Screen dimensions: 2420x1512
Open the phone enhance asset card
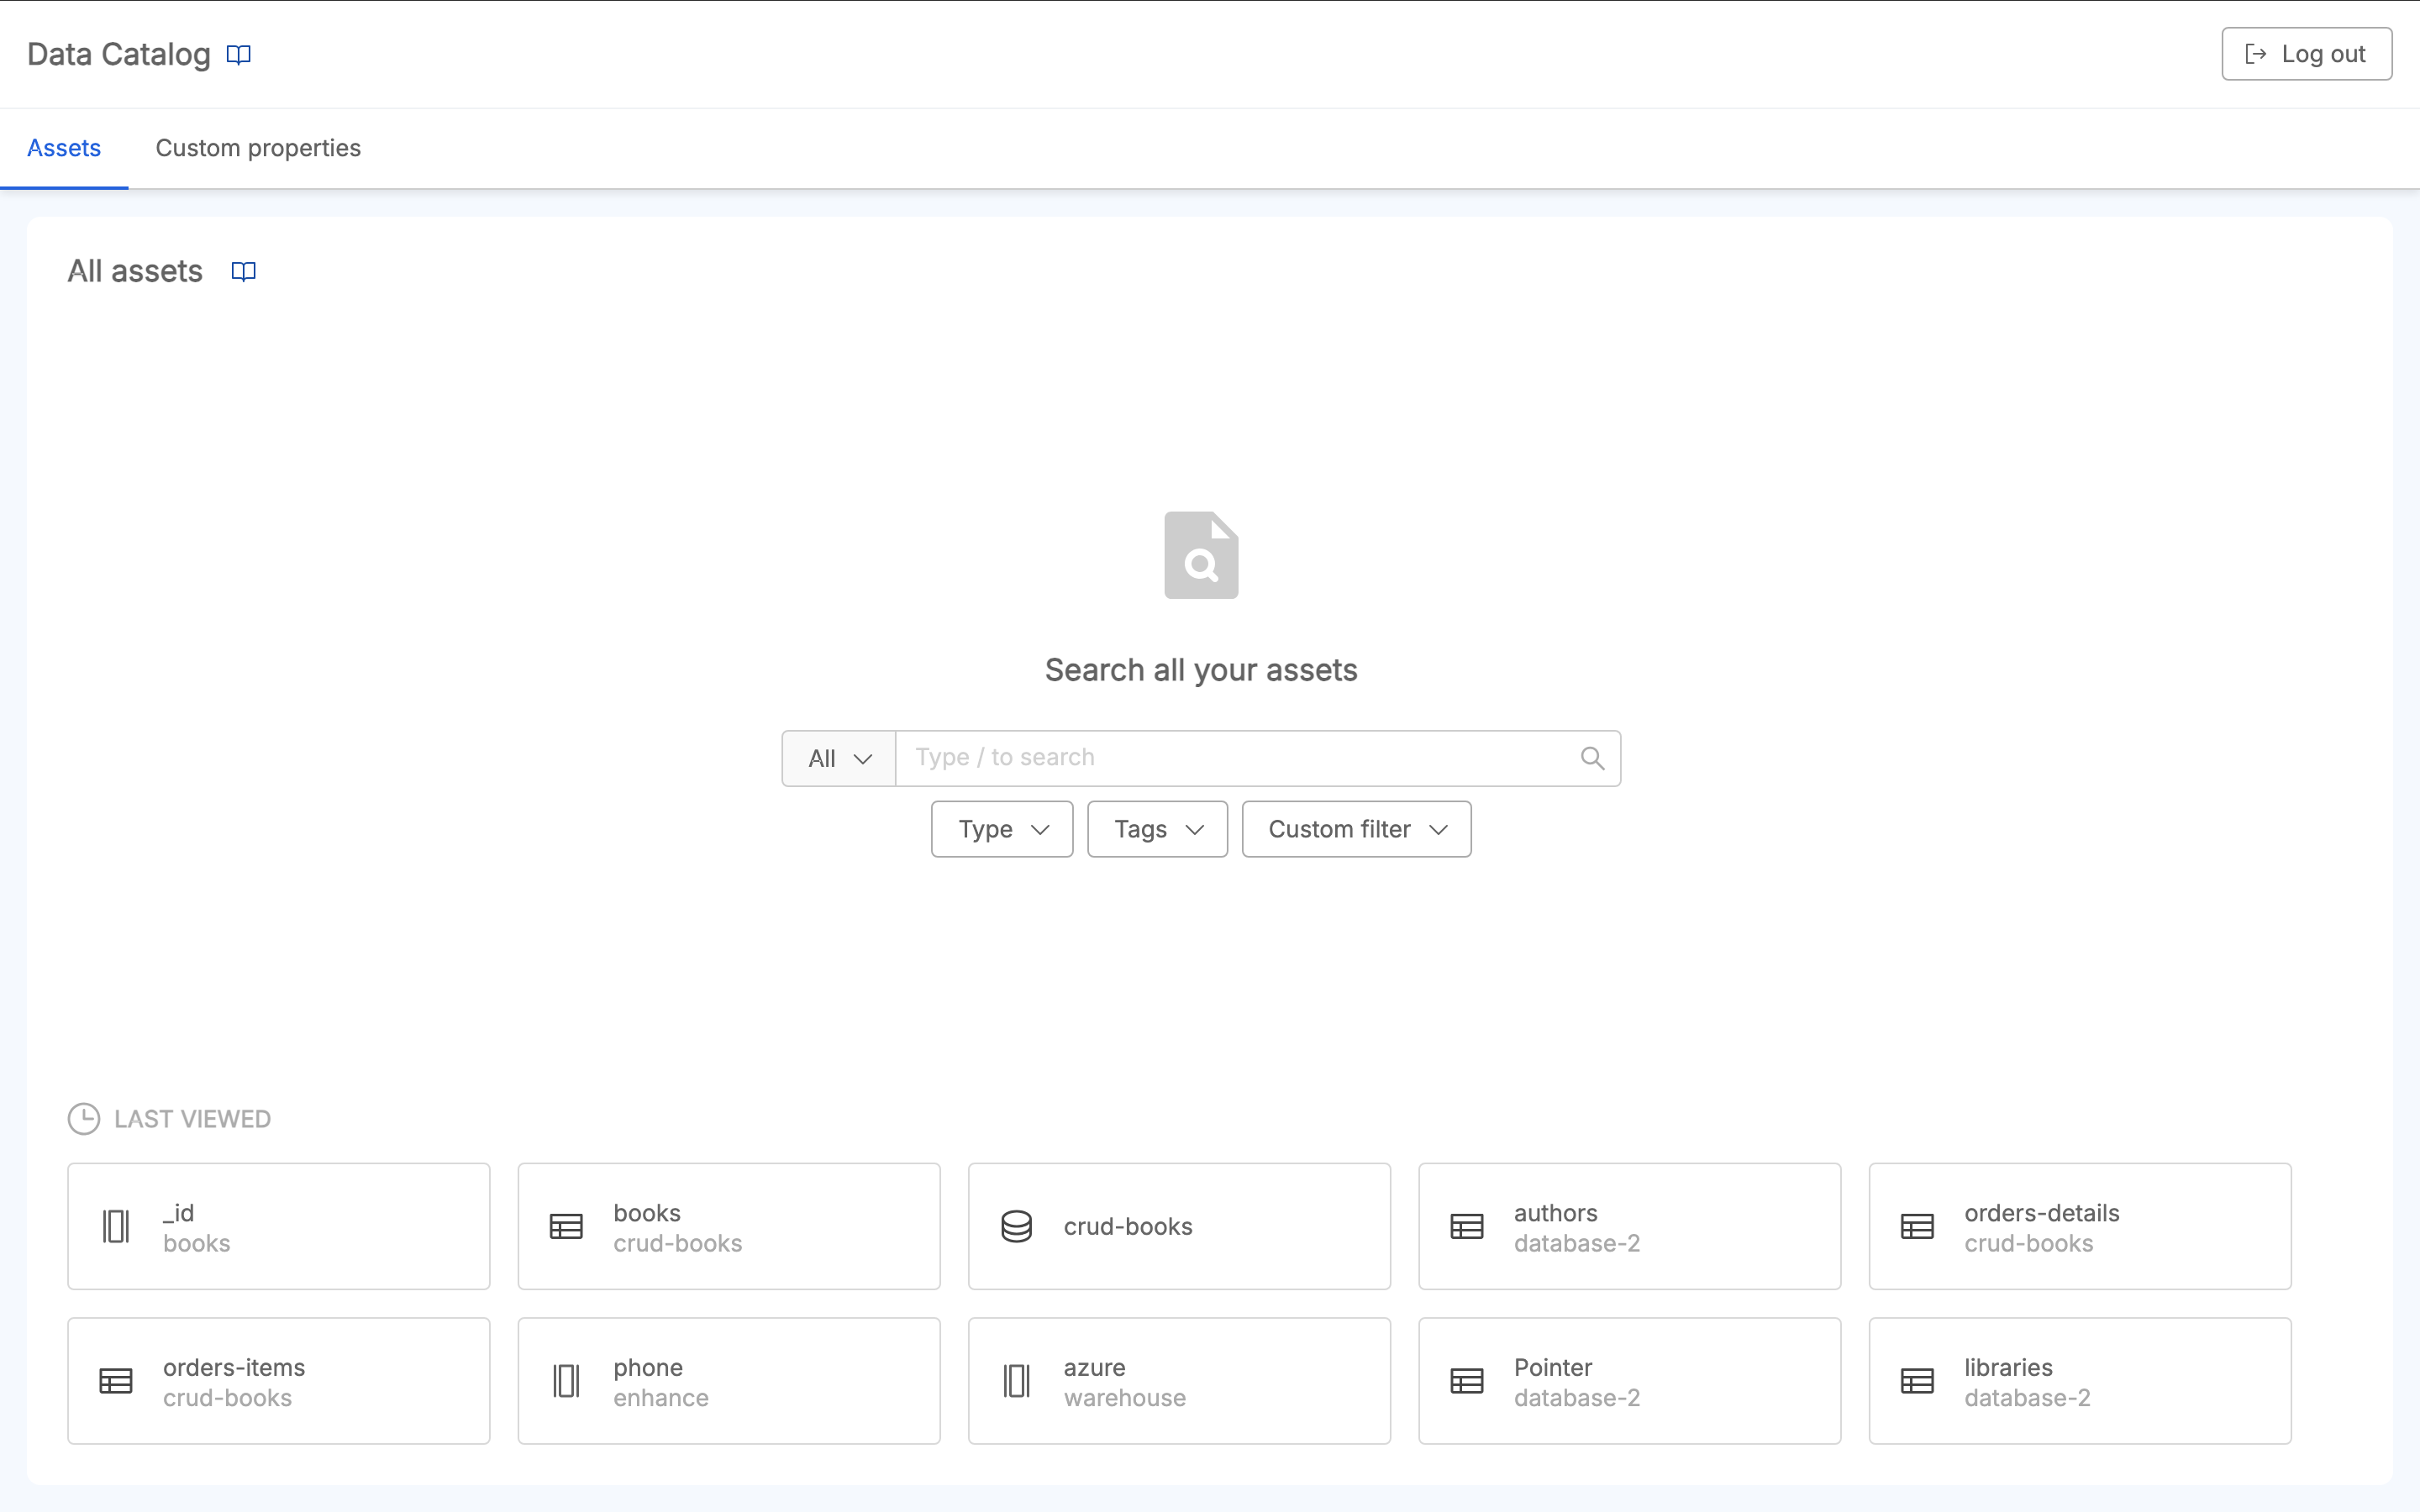(729, 1381)
